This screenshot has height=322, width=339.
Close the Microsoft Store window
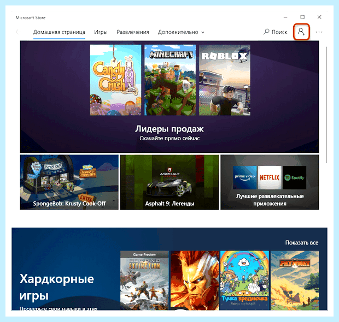pos(319,17)
